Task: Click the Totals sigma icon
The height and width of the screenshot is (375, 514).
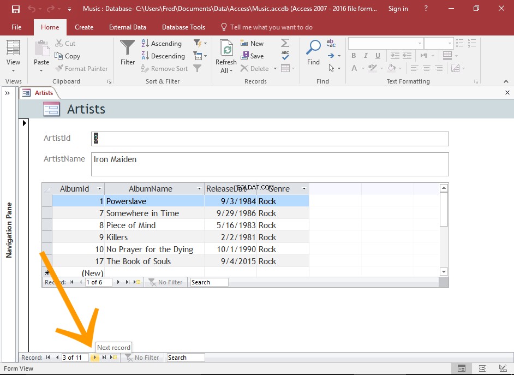Action: [285, 43]
